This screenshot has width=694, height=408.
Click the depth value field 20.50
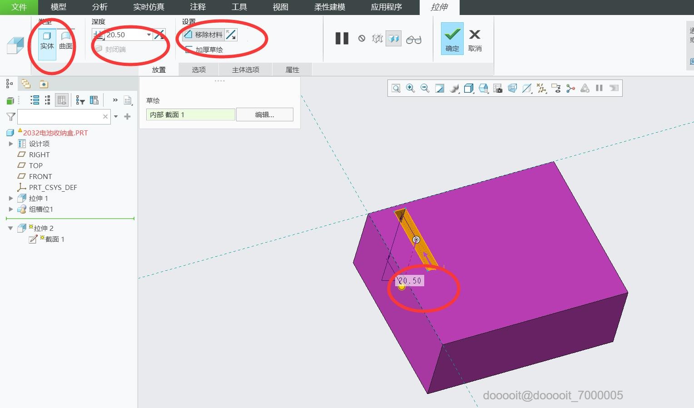[x=125, y=35]
